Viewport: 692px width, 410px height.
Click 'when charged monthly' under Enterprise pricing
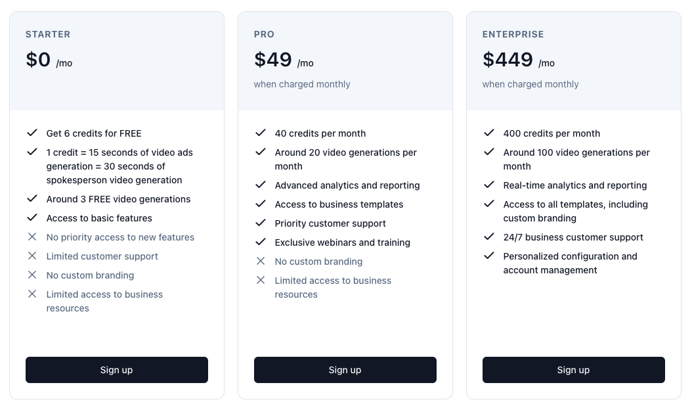click(530, 84)
